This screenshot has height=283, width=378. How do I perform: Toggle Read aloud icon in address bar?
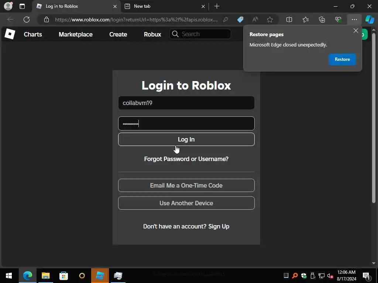pyautogui.click(x=255, y=20)
